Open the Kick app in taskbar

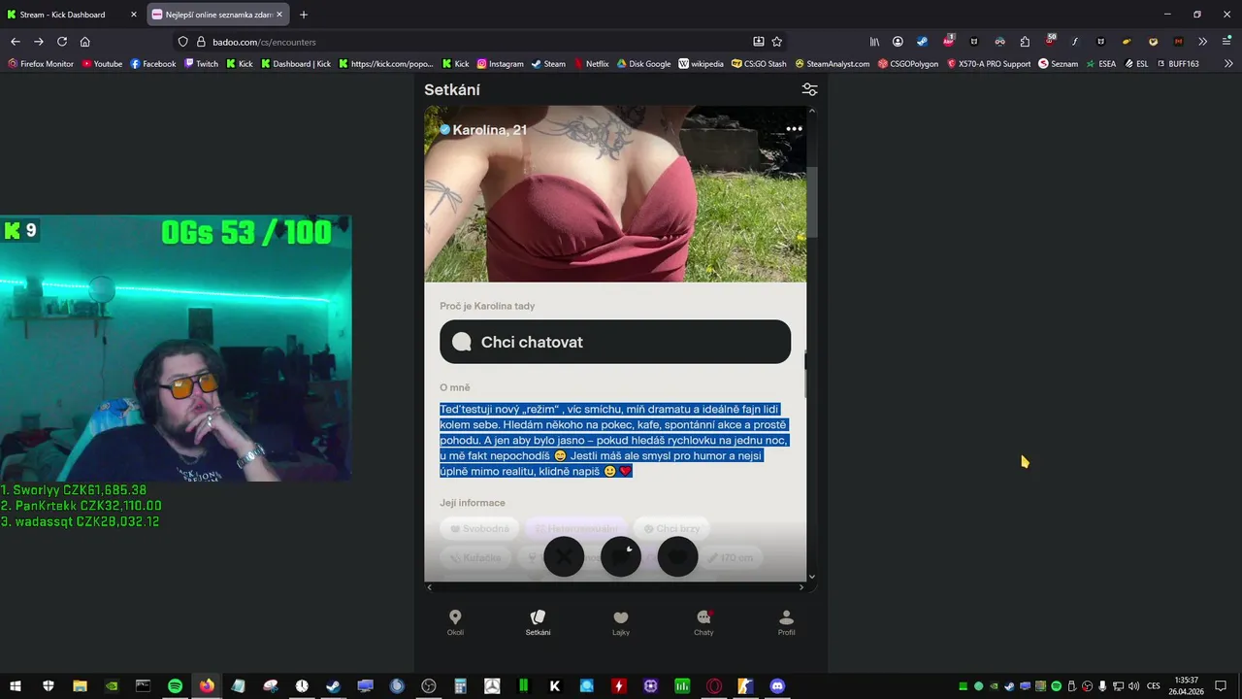tap(555, 686)
